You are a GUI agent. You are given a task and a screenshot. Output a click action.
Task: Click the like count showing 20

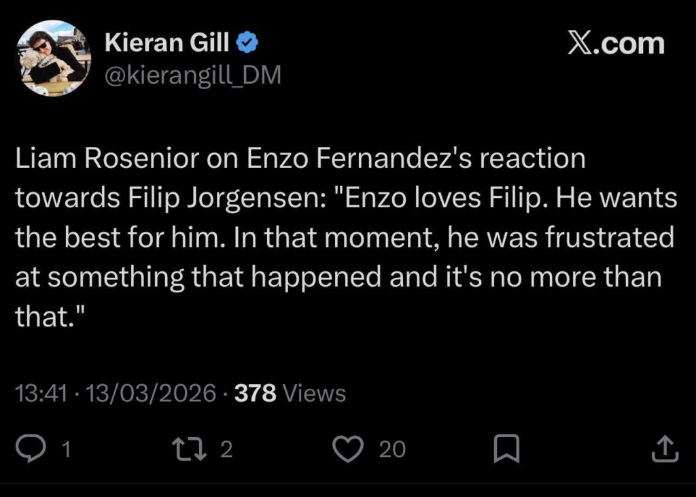pyautogui.click(x=391, y=449)
